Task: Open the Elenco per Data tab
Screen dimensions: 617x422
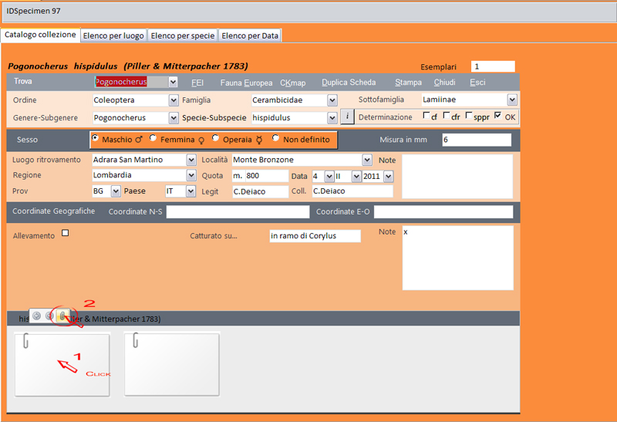Action: pos(250,35)
